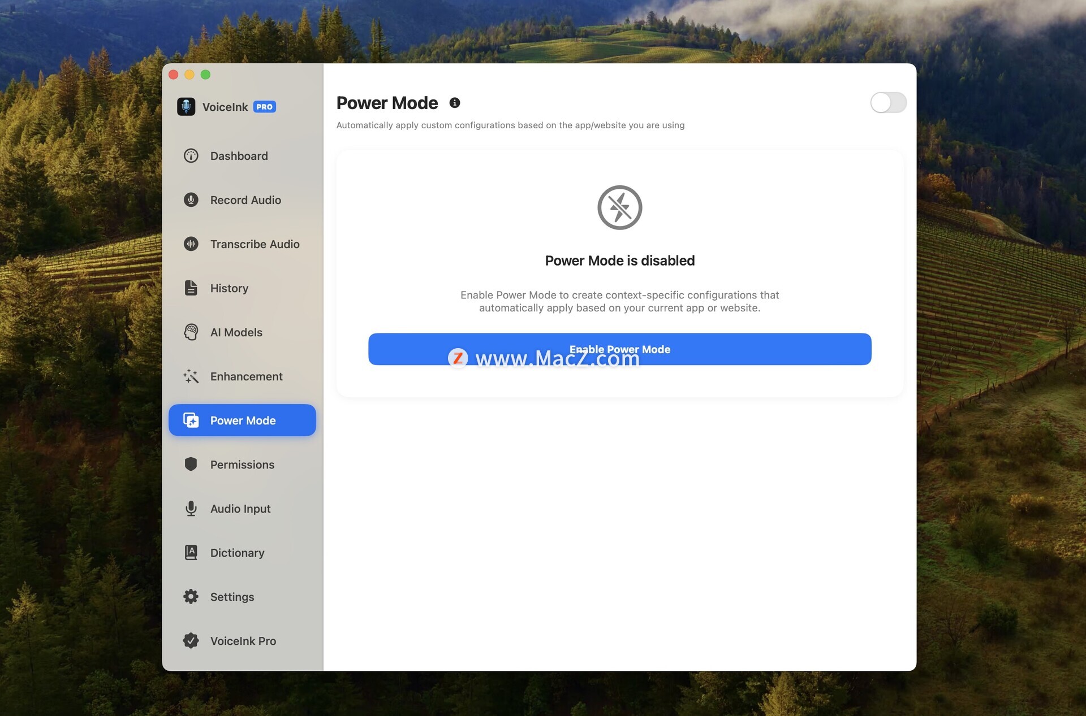1086x716 pixels.
Task: Click the Record Audio microphone icon
Action: tap(191, 200)
